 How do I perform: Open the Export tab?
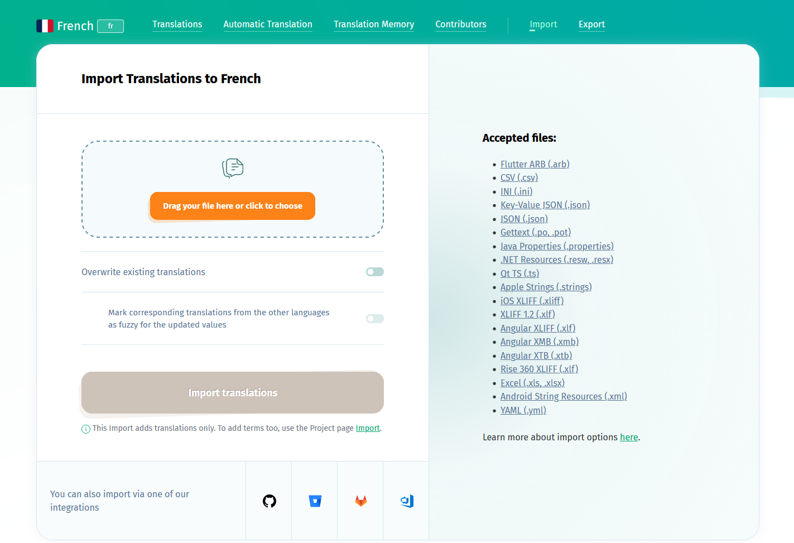(x=591, y=25)
